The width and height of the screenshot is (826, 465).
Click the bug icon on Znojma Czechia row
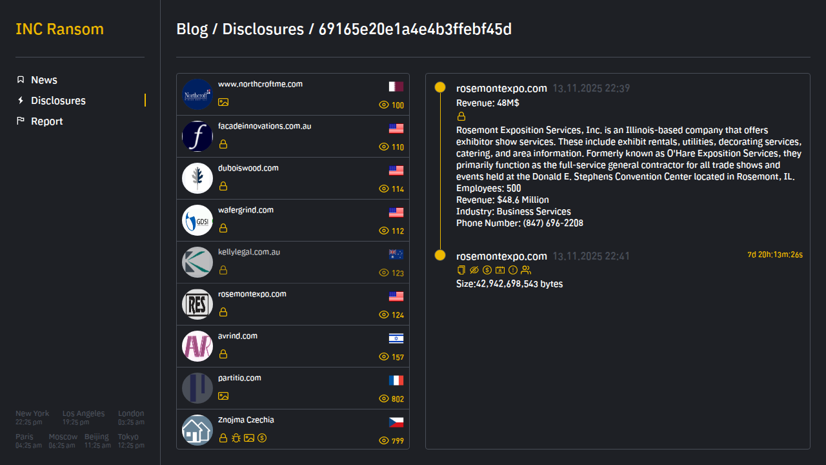pyautogui.click(x=236, y=438)
